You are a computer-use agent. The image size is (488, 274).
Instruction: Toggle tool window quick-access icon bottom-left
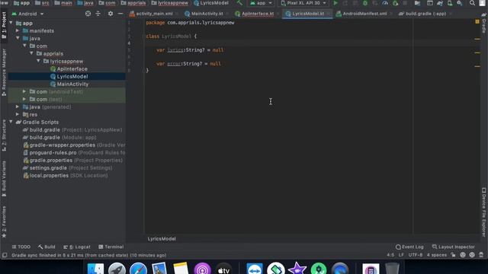coord(5,255)
